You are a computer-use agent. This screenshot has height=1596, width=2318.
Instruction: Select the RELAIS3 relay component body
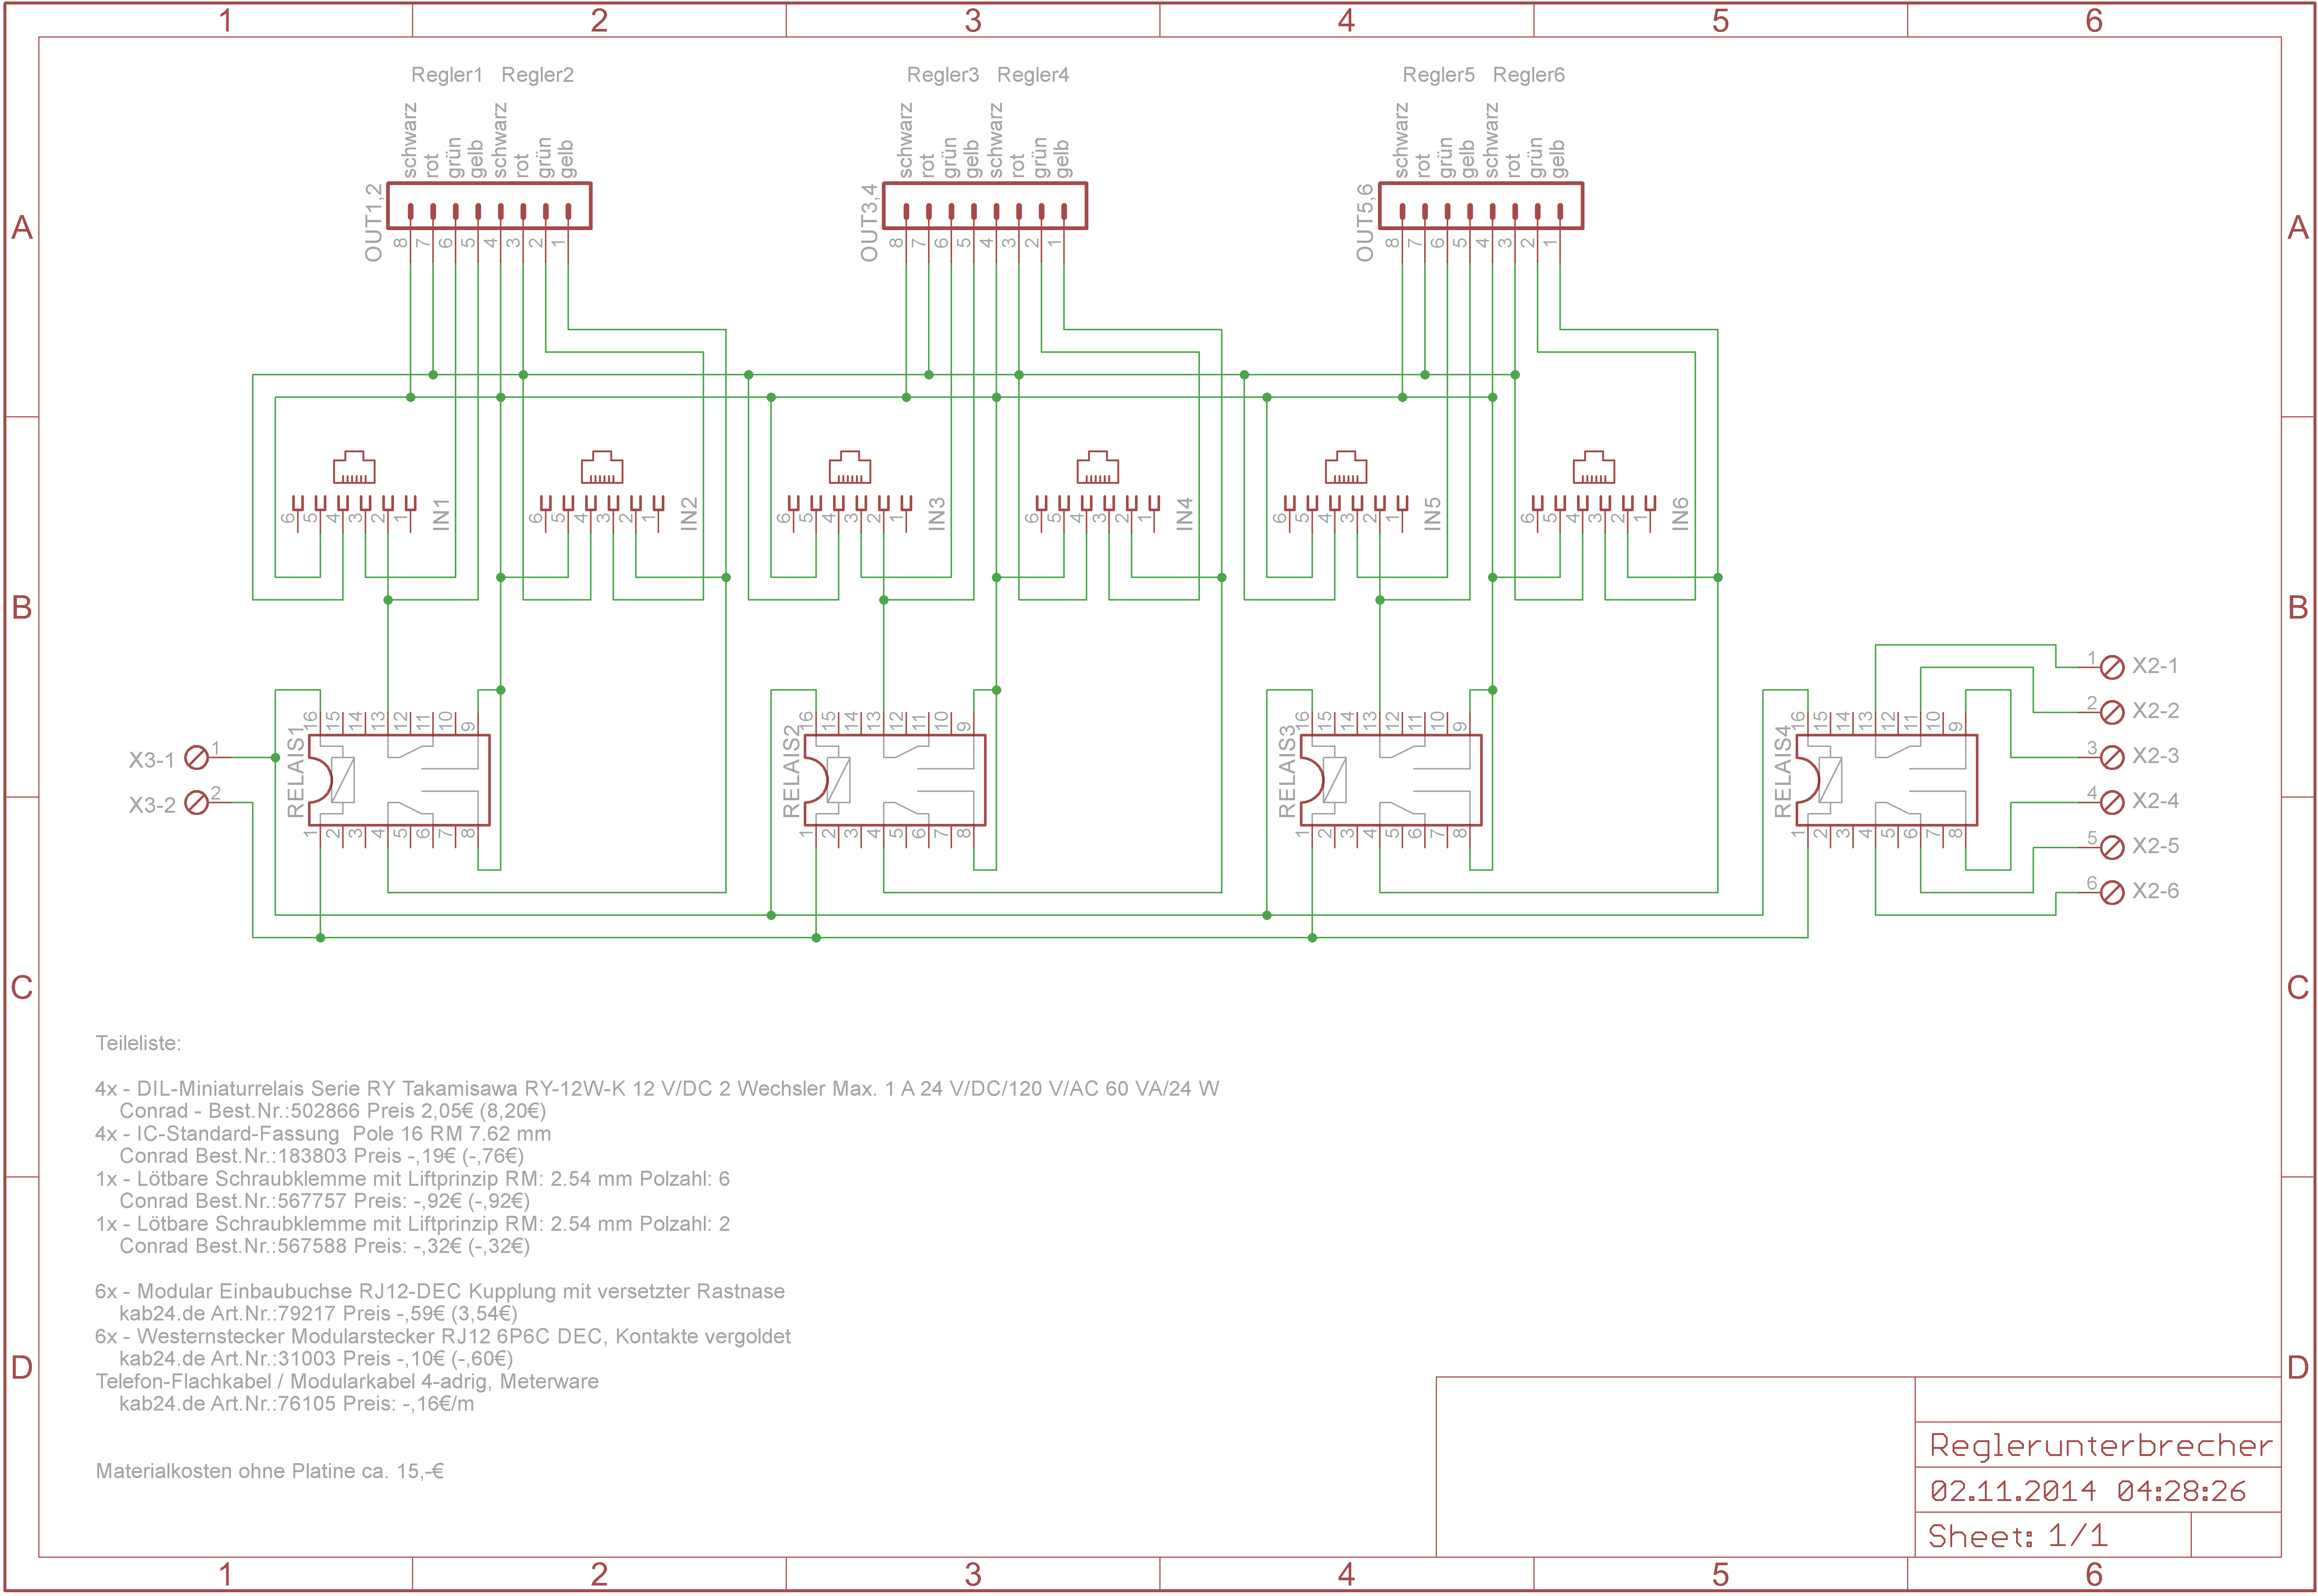(1391, 780)
